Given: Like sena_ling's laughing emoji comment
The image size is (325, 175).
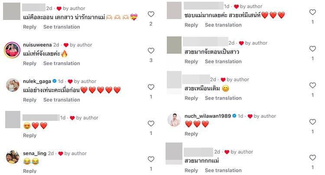Looking at the screenshot, I should [x=151, y=159].
